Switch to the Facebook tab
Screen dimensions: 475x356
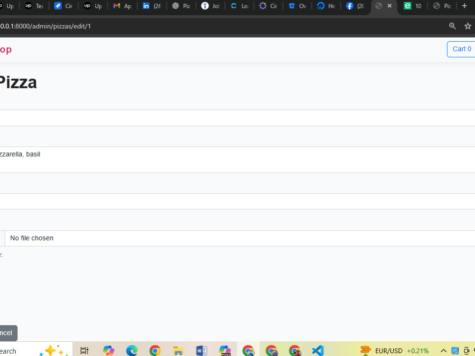(355, 6)
